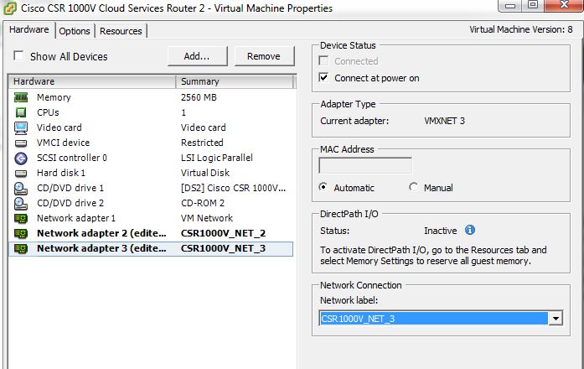Viewport: 584px width, 369px height.
Task: Click the Inactive DirectPath status text
Action: [x=440, y=231]
